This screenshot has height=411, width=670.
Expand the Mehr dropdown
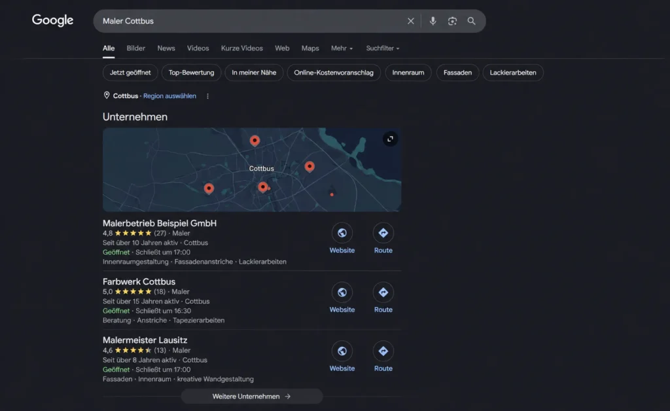(342, 48)
